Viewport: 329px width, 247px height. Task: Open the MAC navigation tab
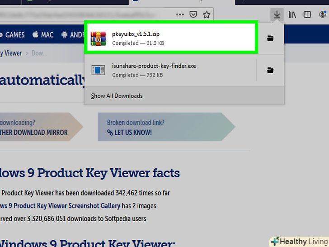coord(43,35)
